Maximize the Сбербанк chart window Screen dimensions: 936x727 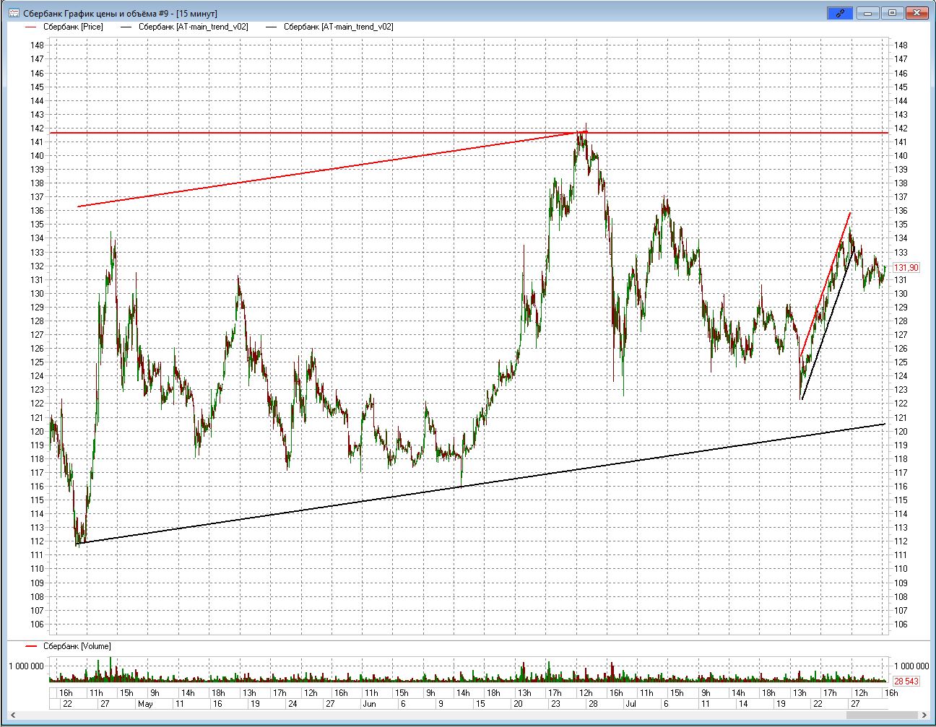point(893,13)
